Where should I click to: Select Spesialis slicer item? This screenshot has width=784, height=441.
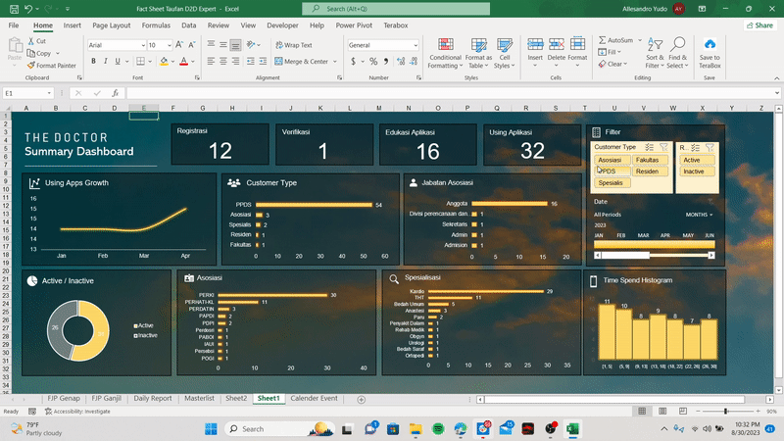(x=612, y=182)
